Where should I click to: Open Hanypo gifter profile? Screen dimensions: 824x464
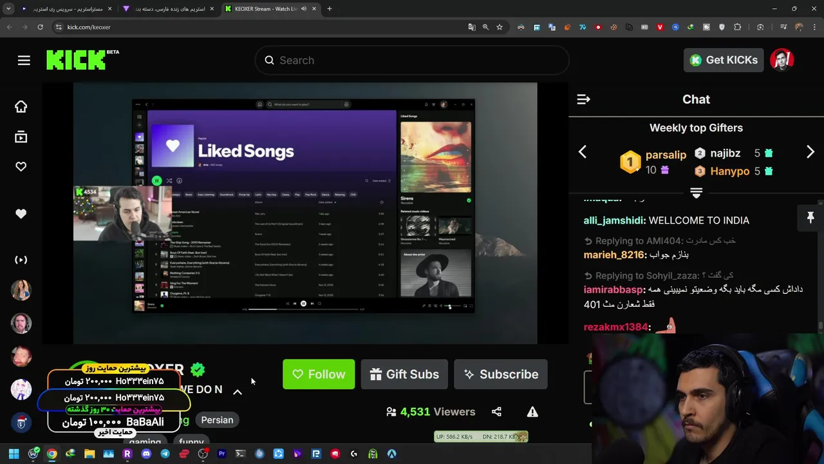tap(729, 171)
